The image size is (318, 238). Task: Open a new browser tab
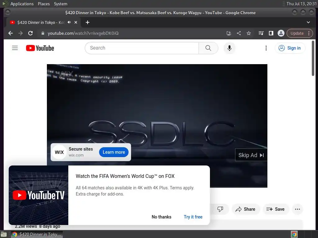(87, 22)
